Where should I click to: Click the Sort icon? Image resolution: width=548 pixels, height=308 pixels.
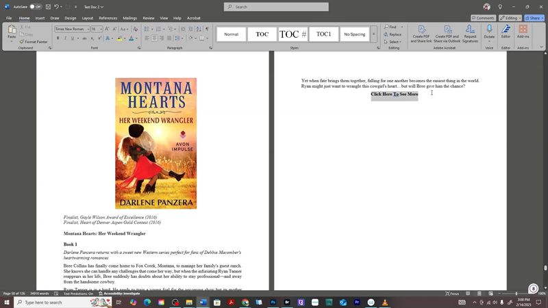[199, 29]
